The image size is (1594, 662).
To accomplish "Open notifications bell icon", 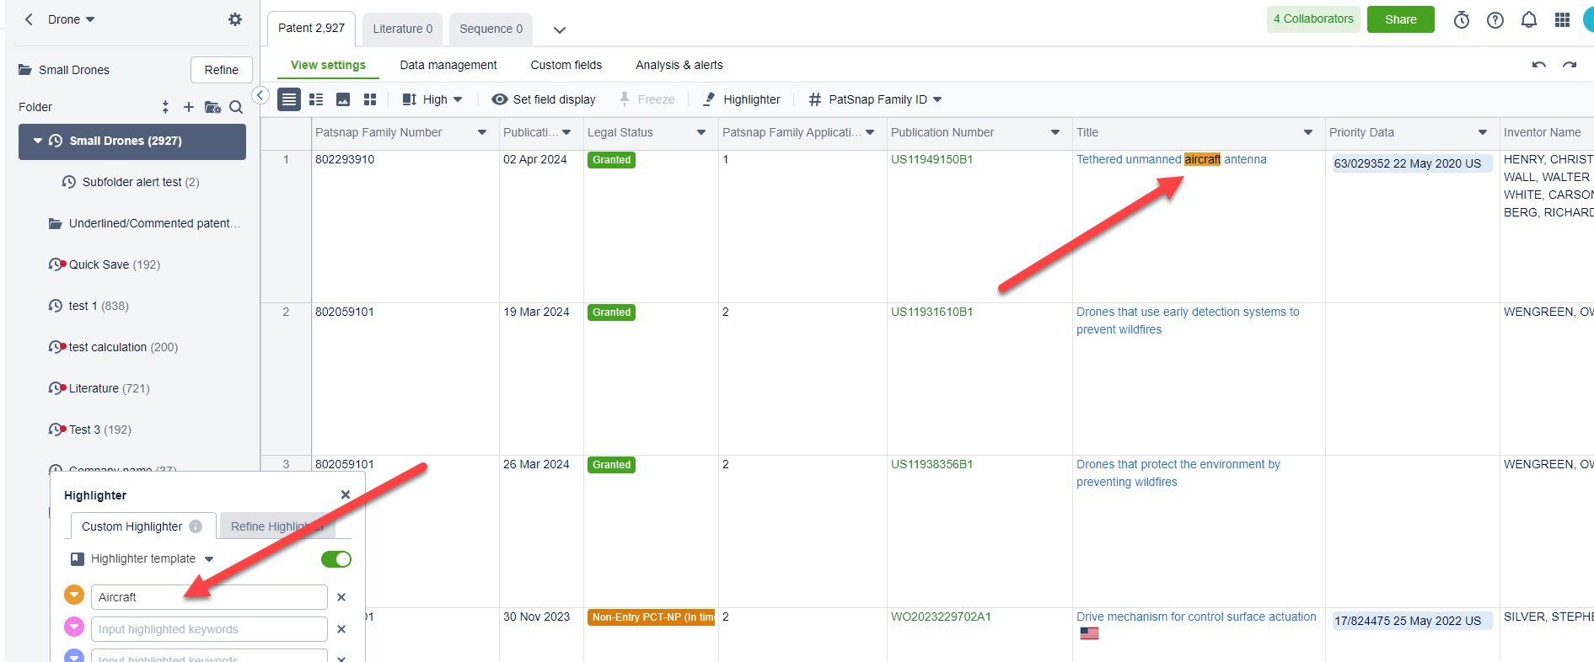I will coord(1528,20).
